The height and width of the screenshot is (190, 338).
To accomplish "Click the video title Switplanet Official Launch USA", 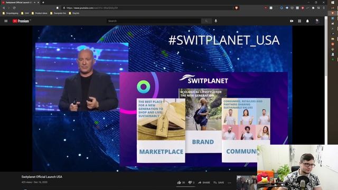I will tap(42, 177).
